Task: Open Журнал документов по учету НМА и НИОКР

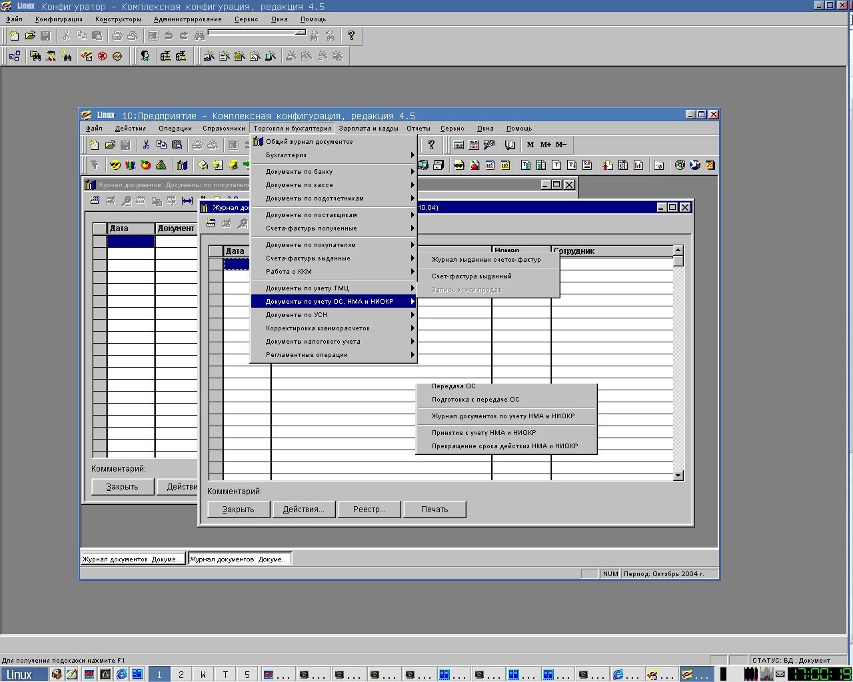Action: point(506,416)
